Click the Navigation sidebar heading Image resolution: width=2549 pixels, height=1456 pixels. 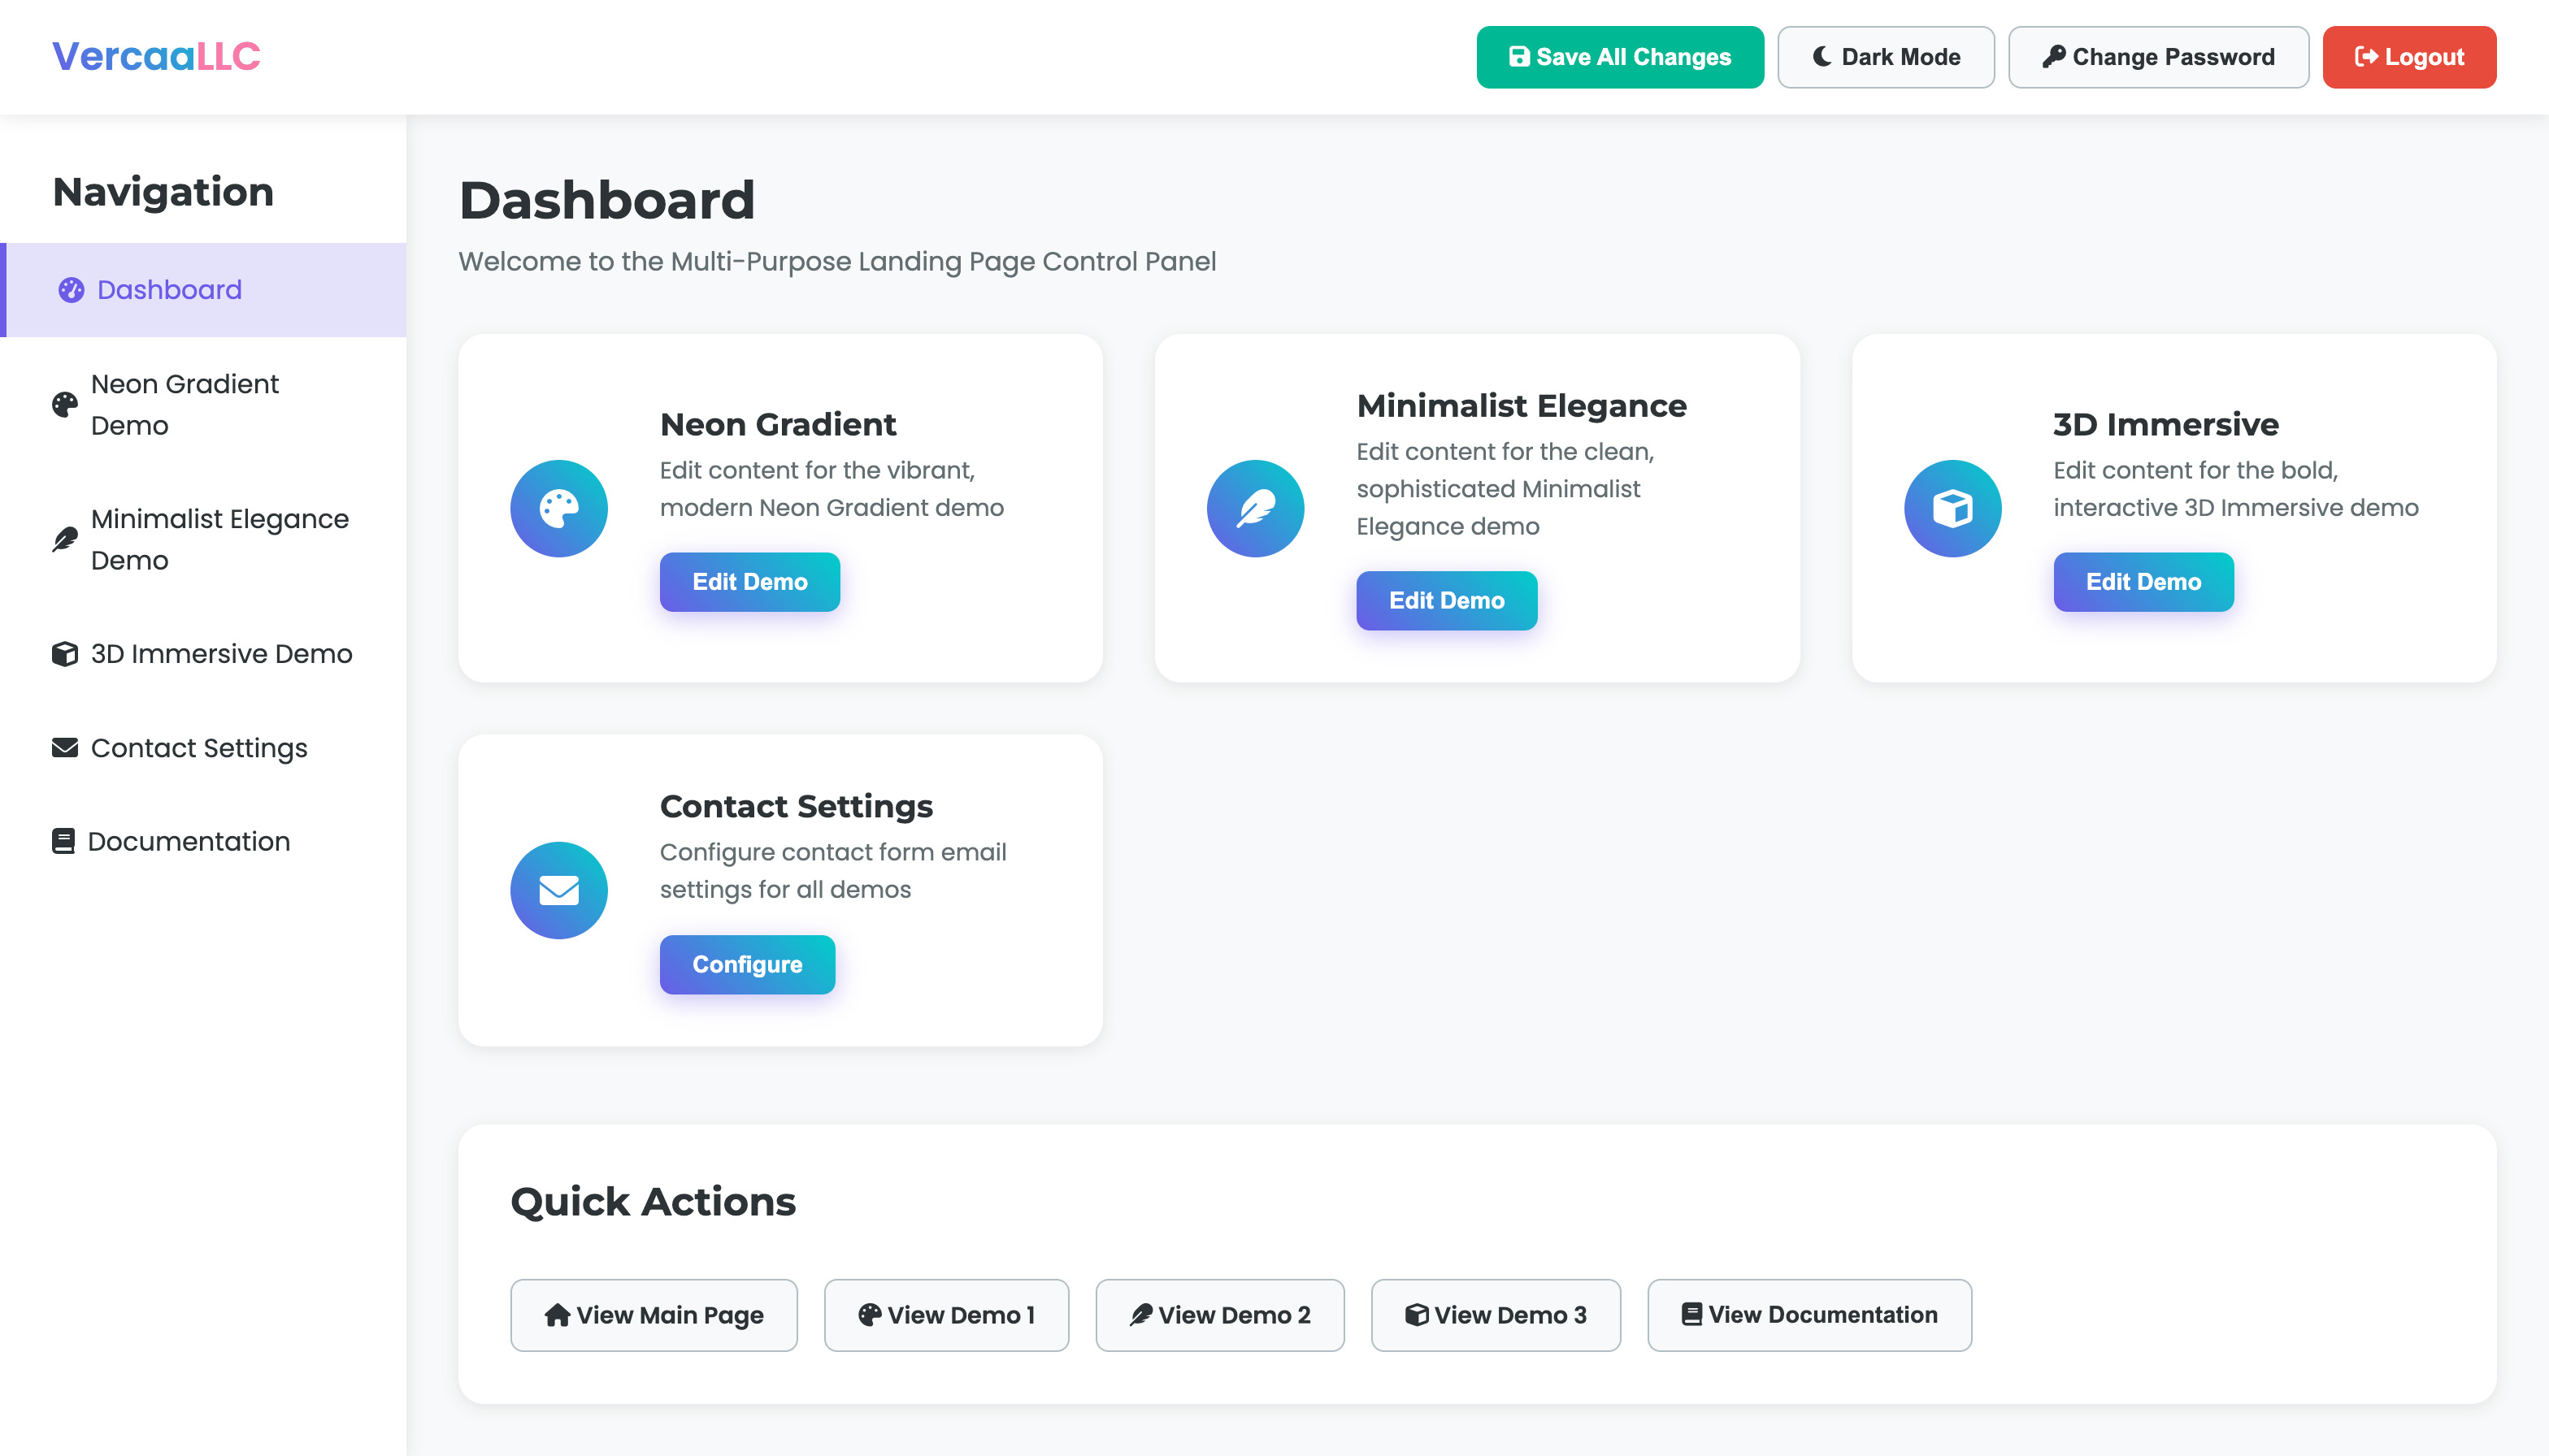pyautogui.click(x=163, y=191)
